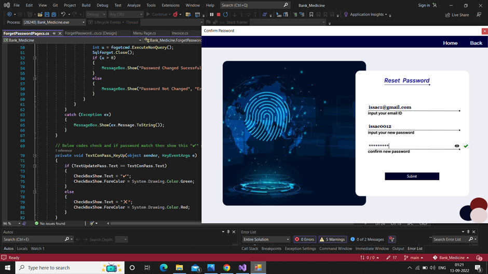Image resolution: width=488 pixels, height=274 pixels.
Task: Switch to the Menu Page.cs tab
Action: (144, 33)
